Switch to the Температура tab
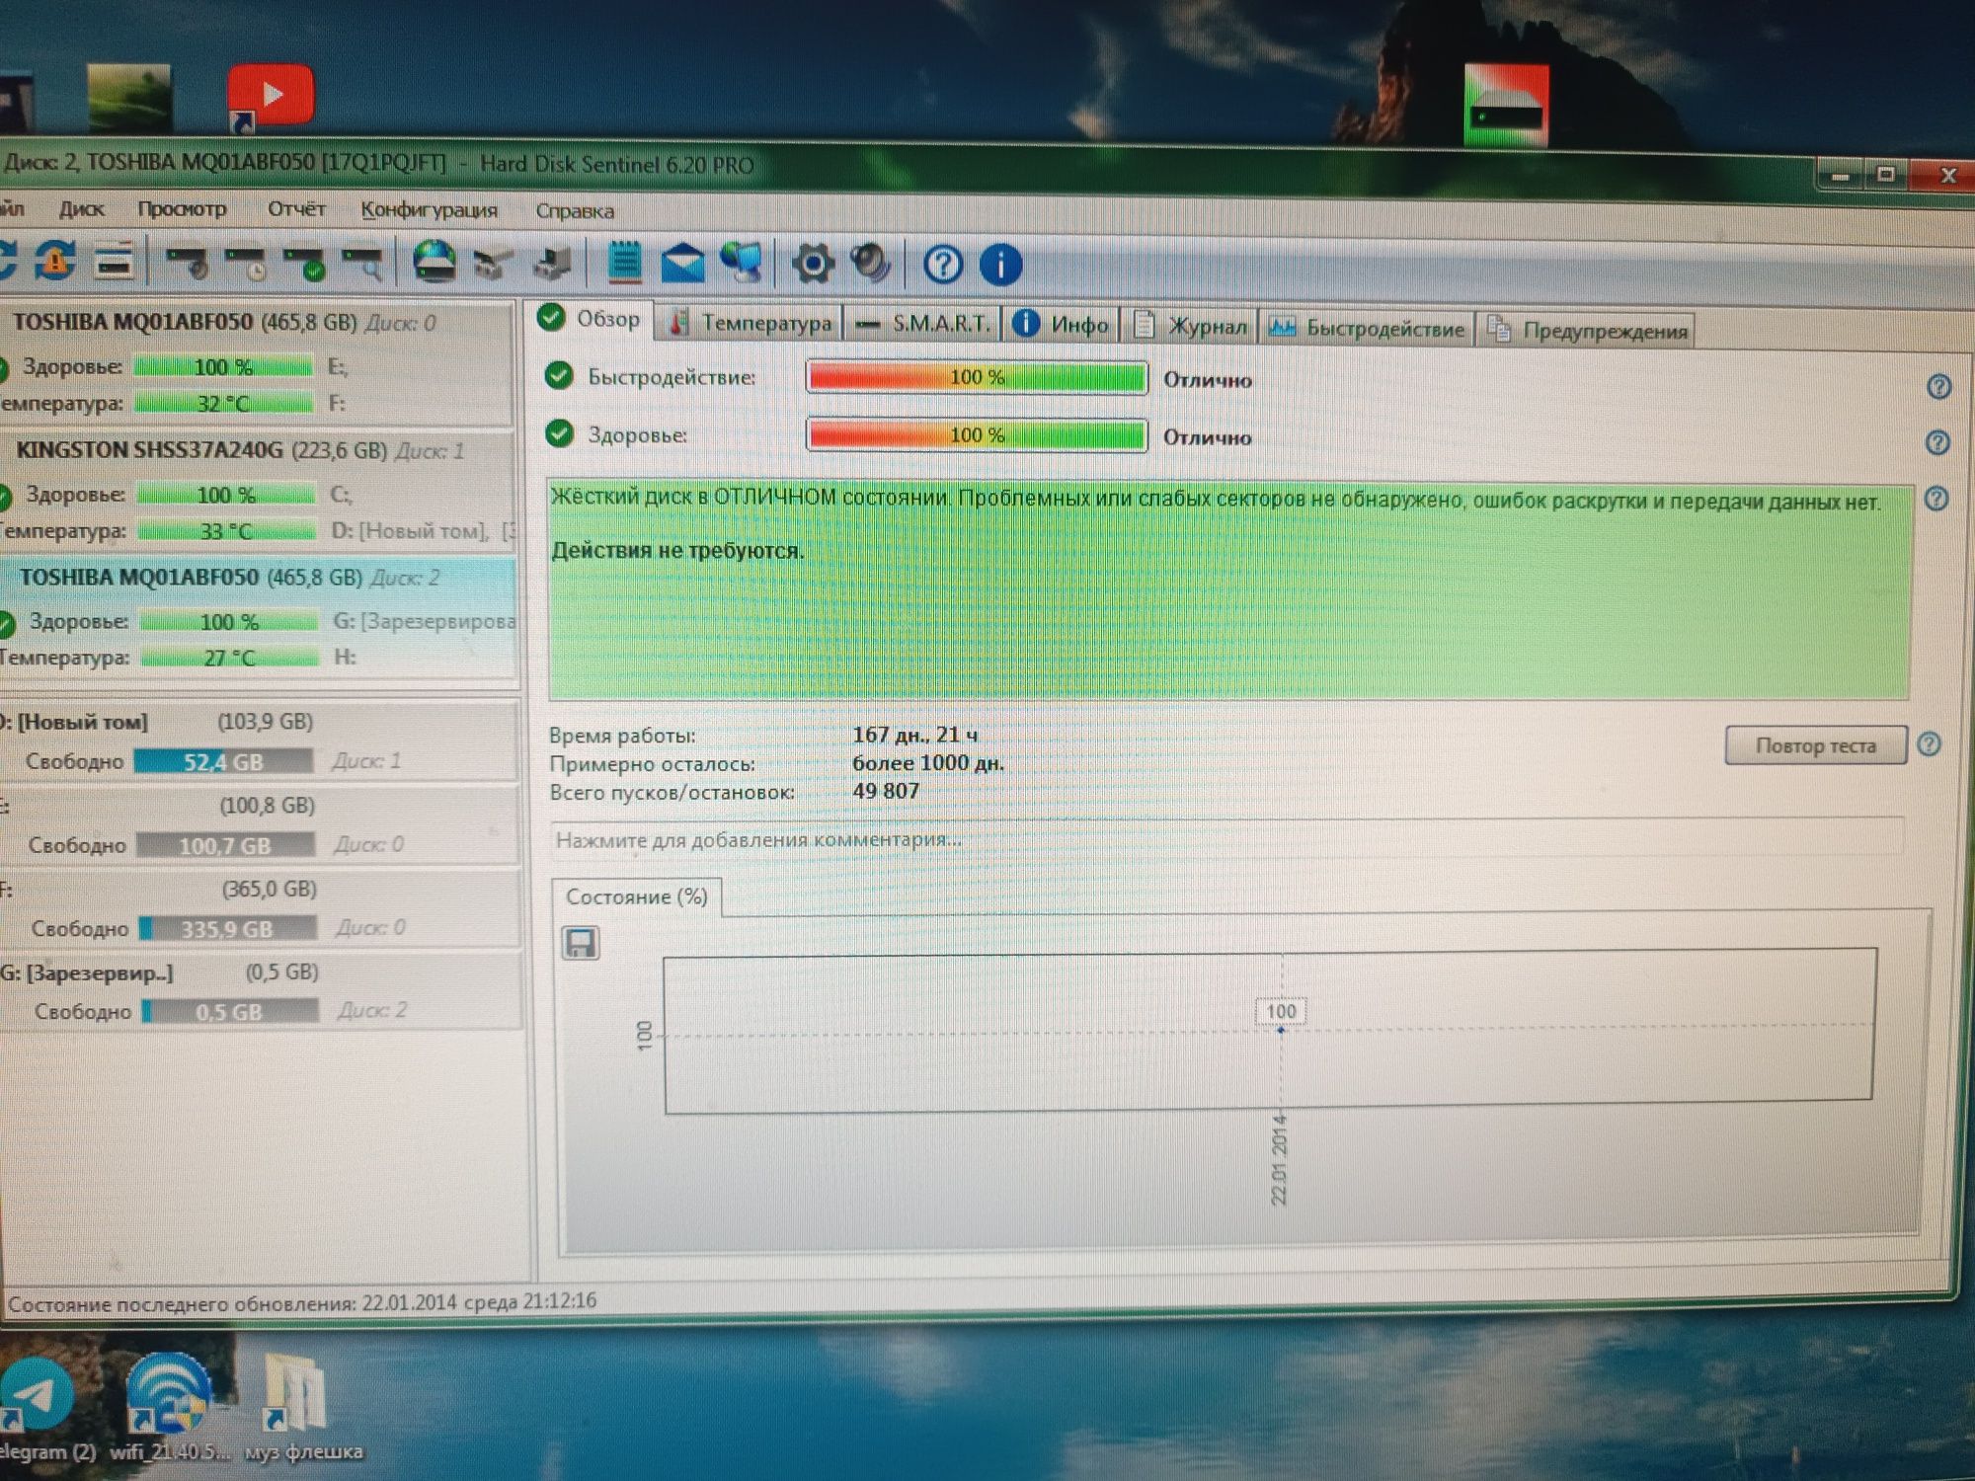Viewport: 1975px width, 1481px height. tap(750, 323)
